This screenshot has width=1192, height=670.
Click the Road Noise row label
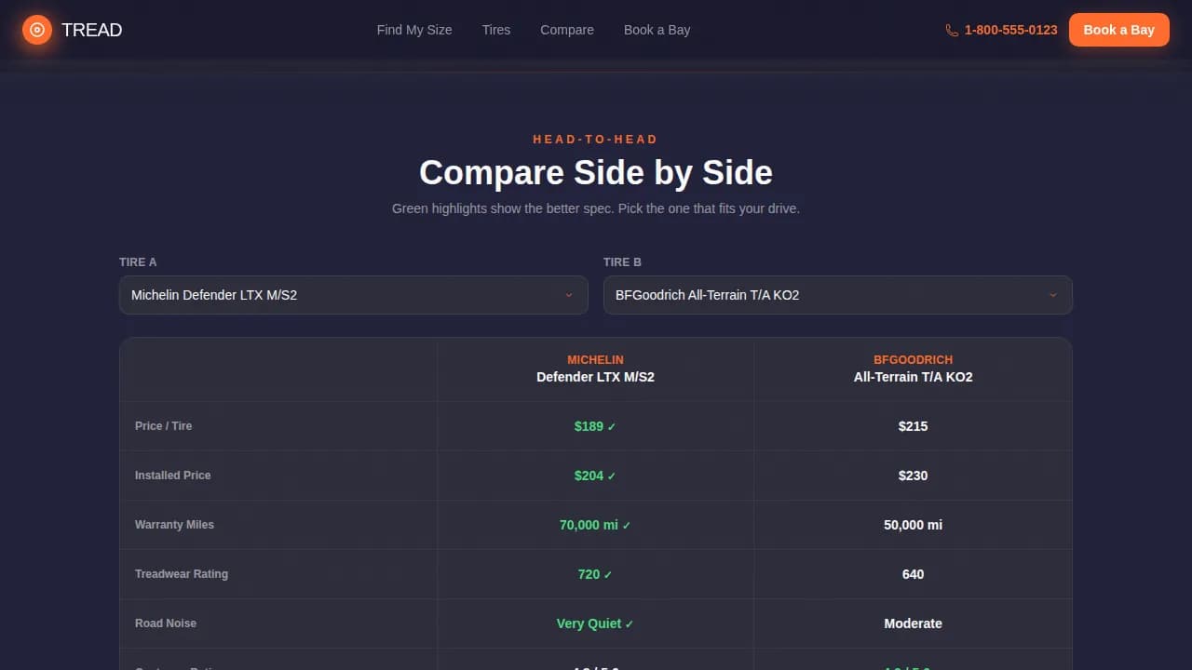point(166,623)
